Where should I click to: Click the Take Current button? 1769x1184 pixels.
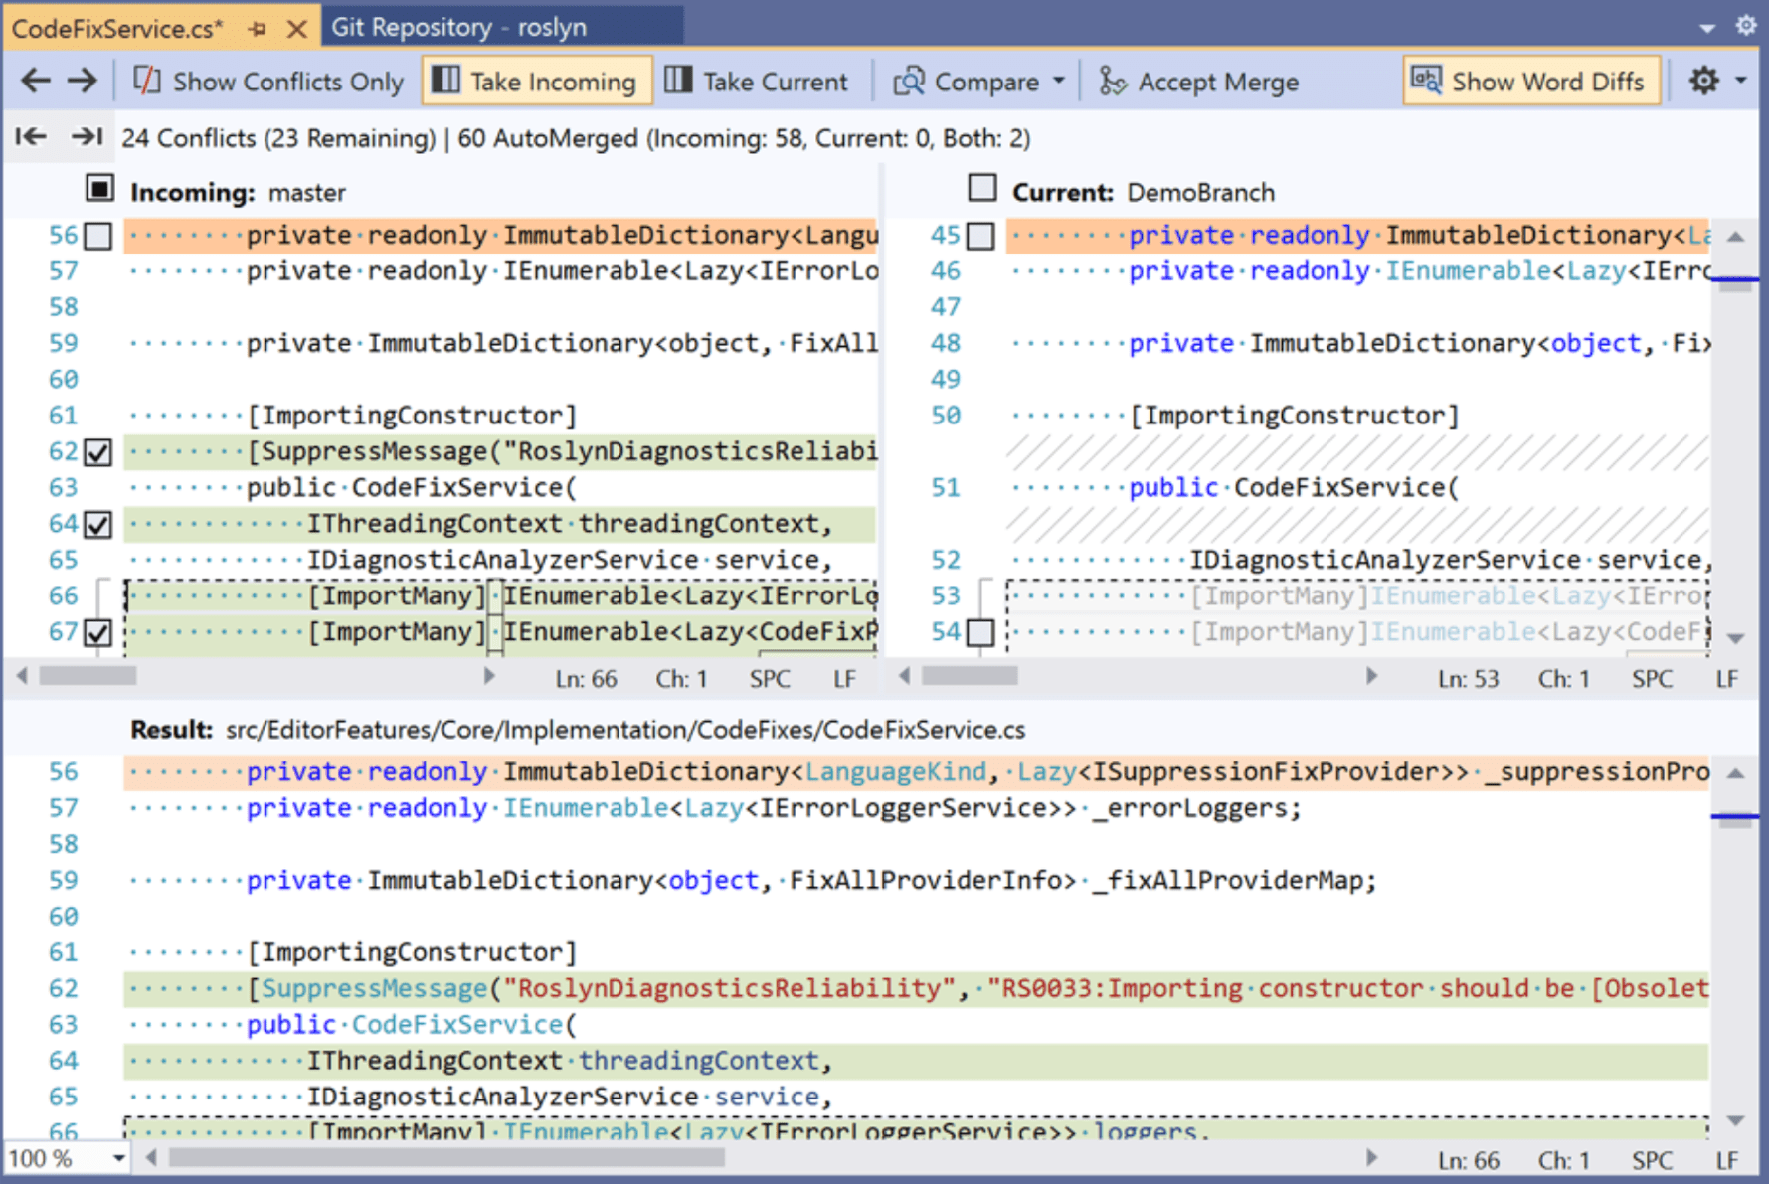click(759, 81)
